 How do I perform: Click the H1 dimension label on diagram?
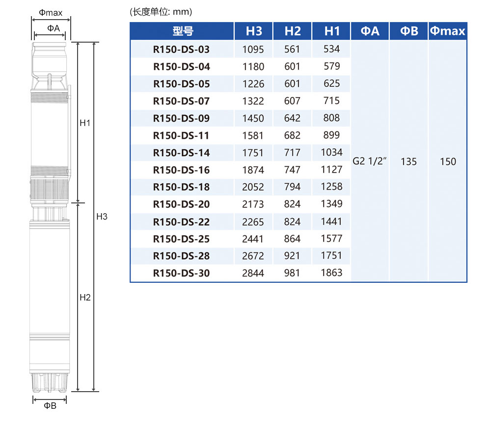(85, 123)
